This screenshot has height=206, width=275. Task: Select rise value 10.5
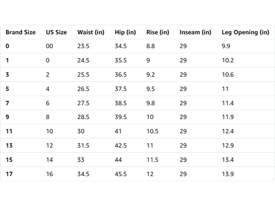tap(152, 131)
